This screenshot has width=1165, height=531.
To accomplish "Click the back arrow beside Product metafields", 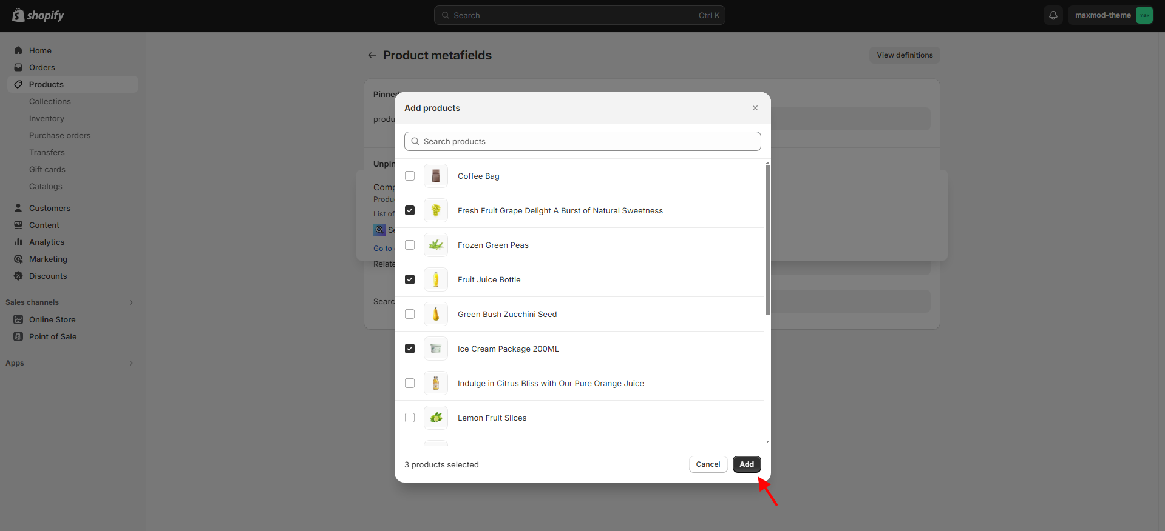I will coord(372,55).
